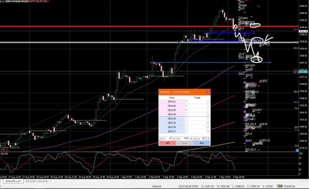
Task: Focus the 0.01 volume input field
Action: 184,138
